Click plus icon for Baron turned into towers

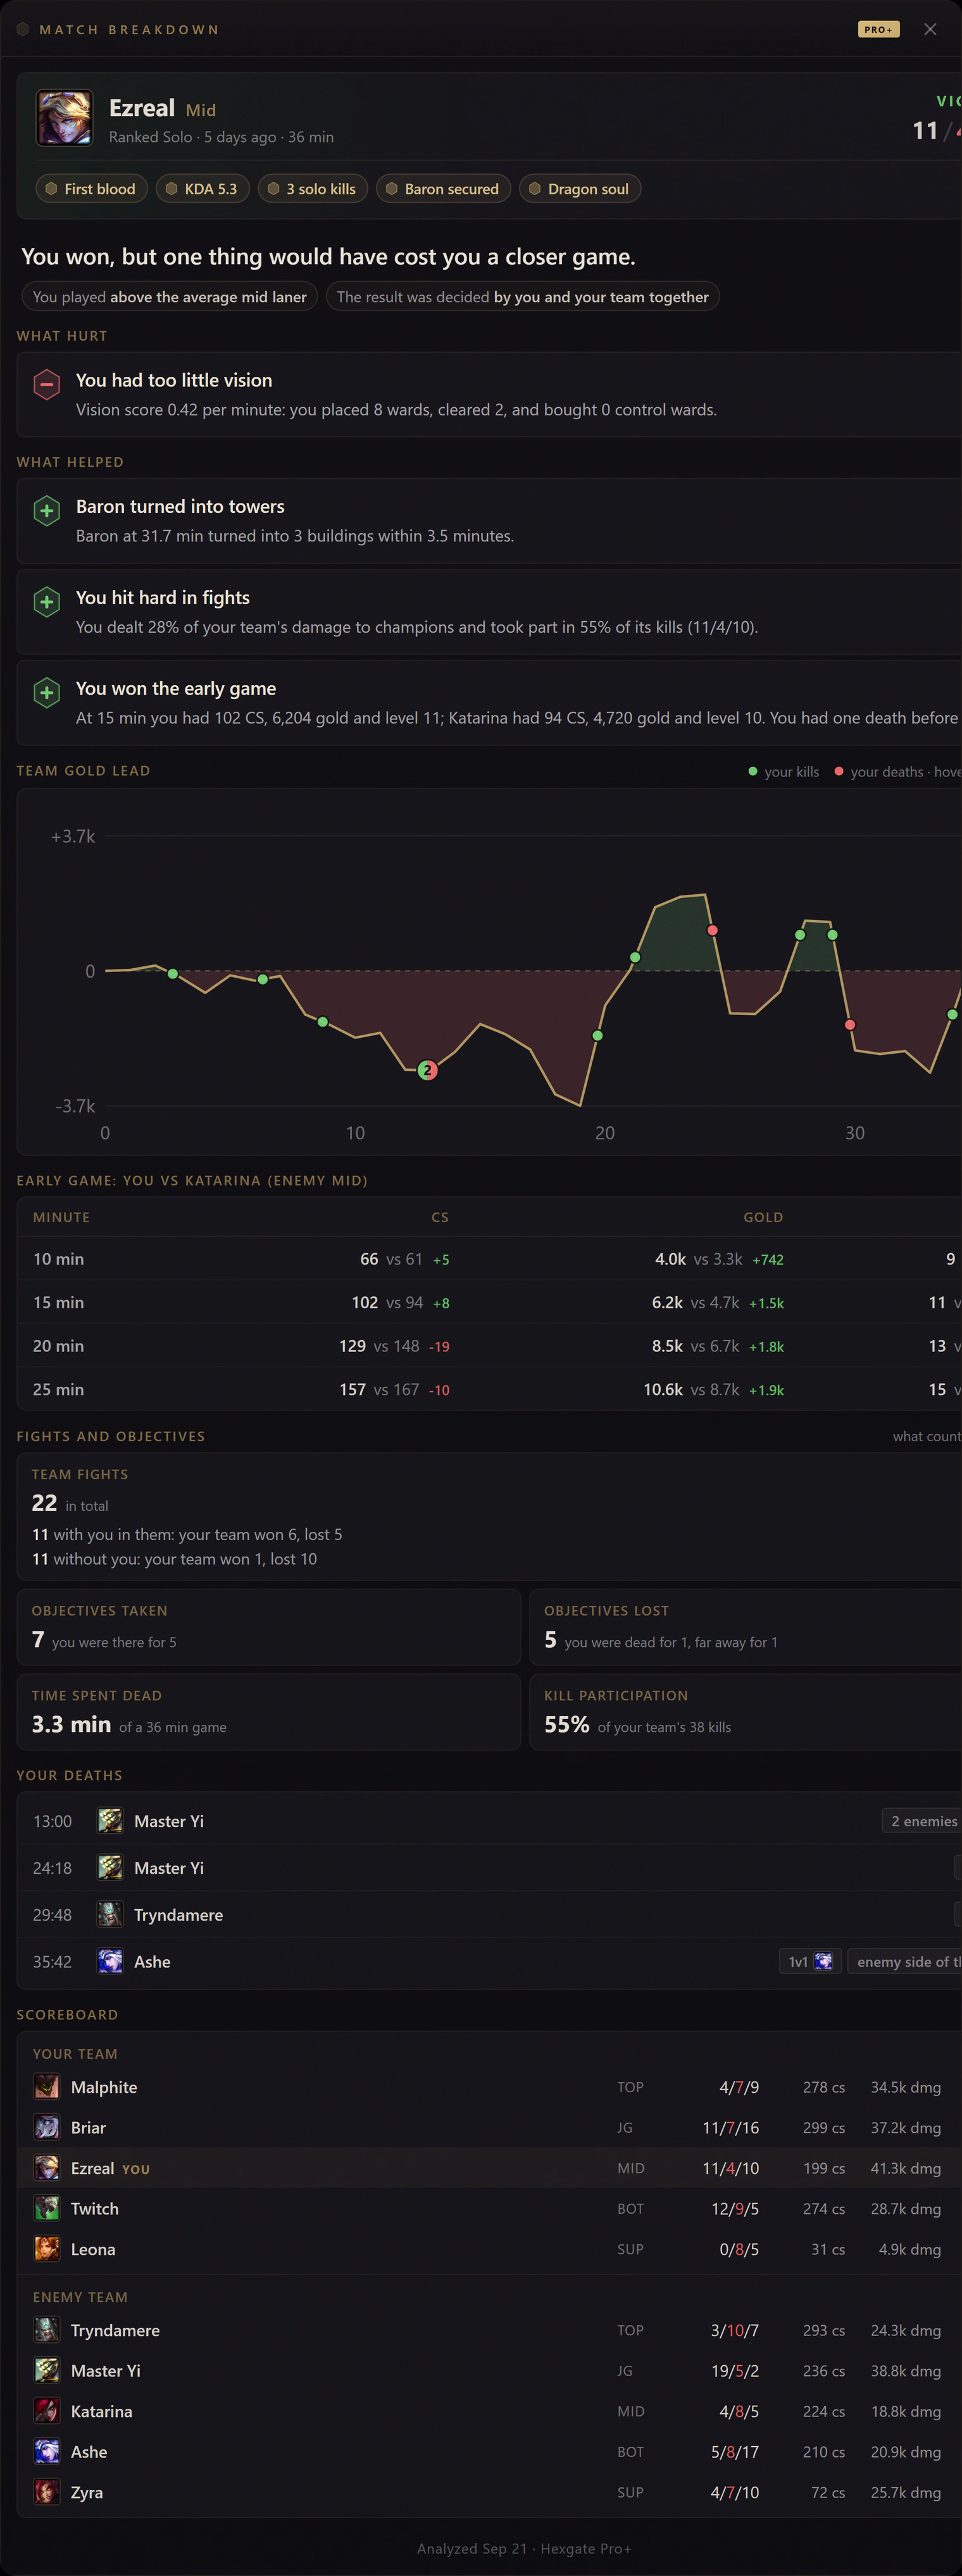(47, 511)
